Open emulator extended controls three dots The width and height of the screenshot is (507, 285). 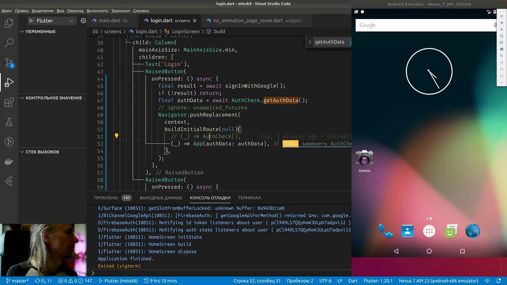click(x=501, y=82)
